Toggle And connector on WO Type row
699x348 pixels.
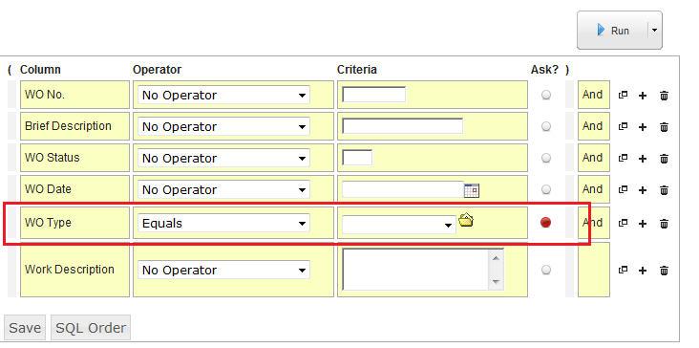pyautogui.click(x=593, y=222)
